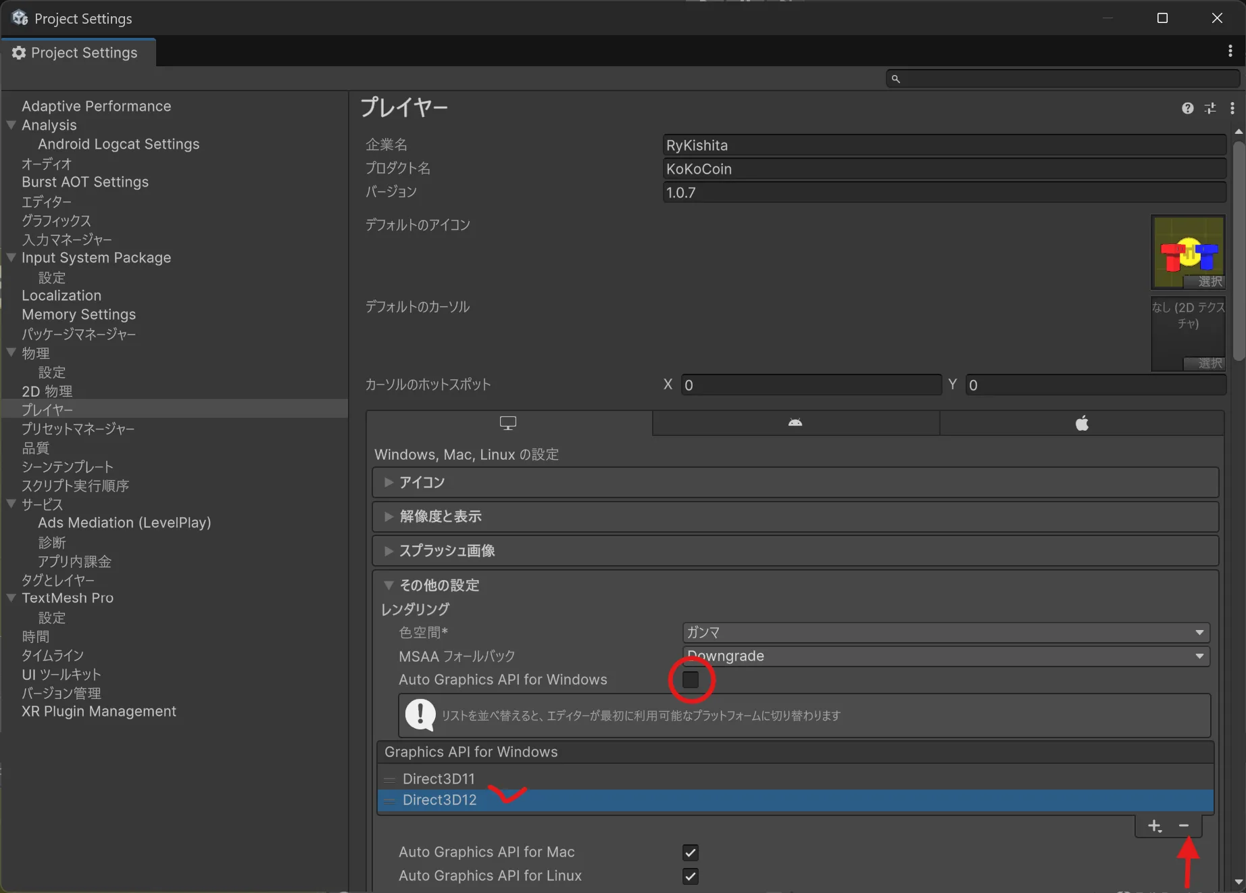The image size is (1246, 893).
Task: Select グラフィックス in the settings sidebar
Action: tap(56, 220)
